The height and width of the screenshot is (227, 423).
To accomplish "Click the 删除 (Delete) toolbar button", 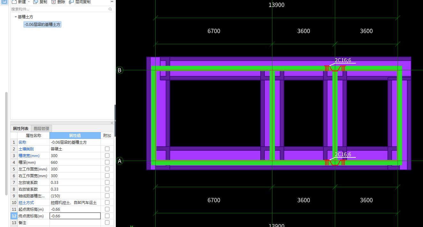I will (58, 2).
